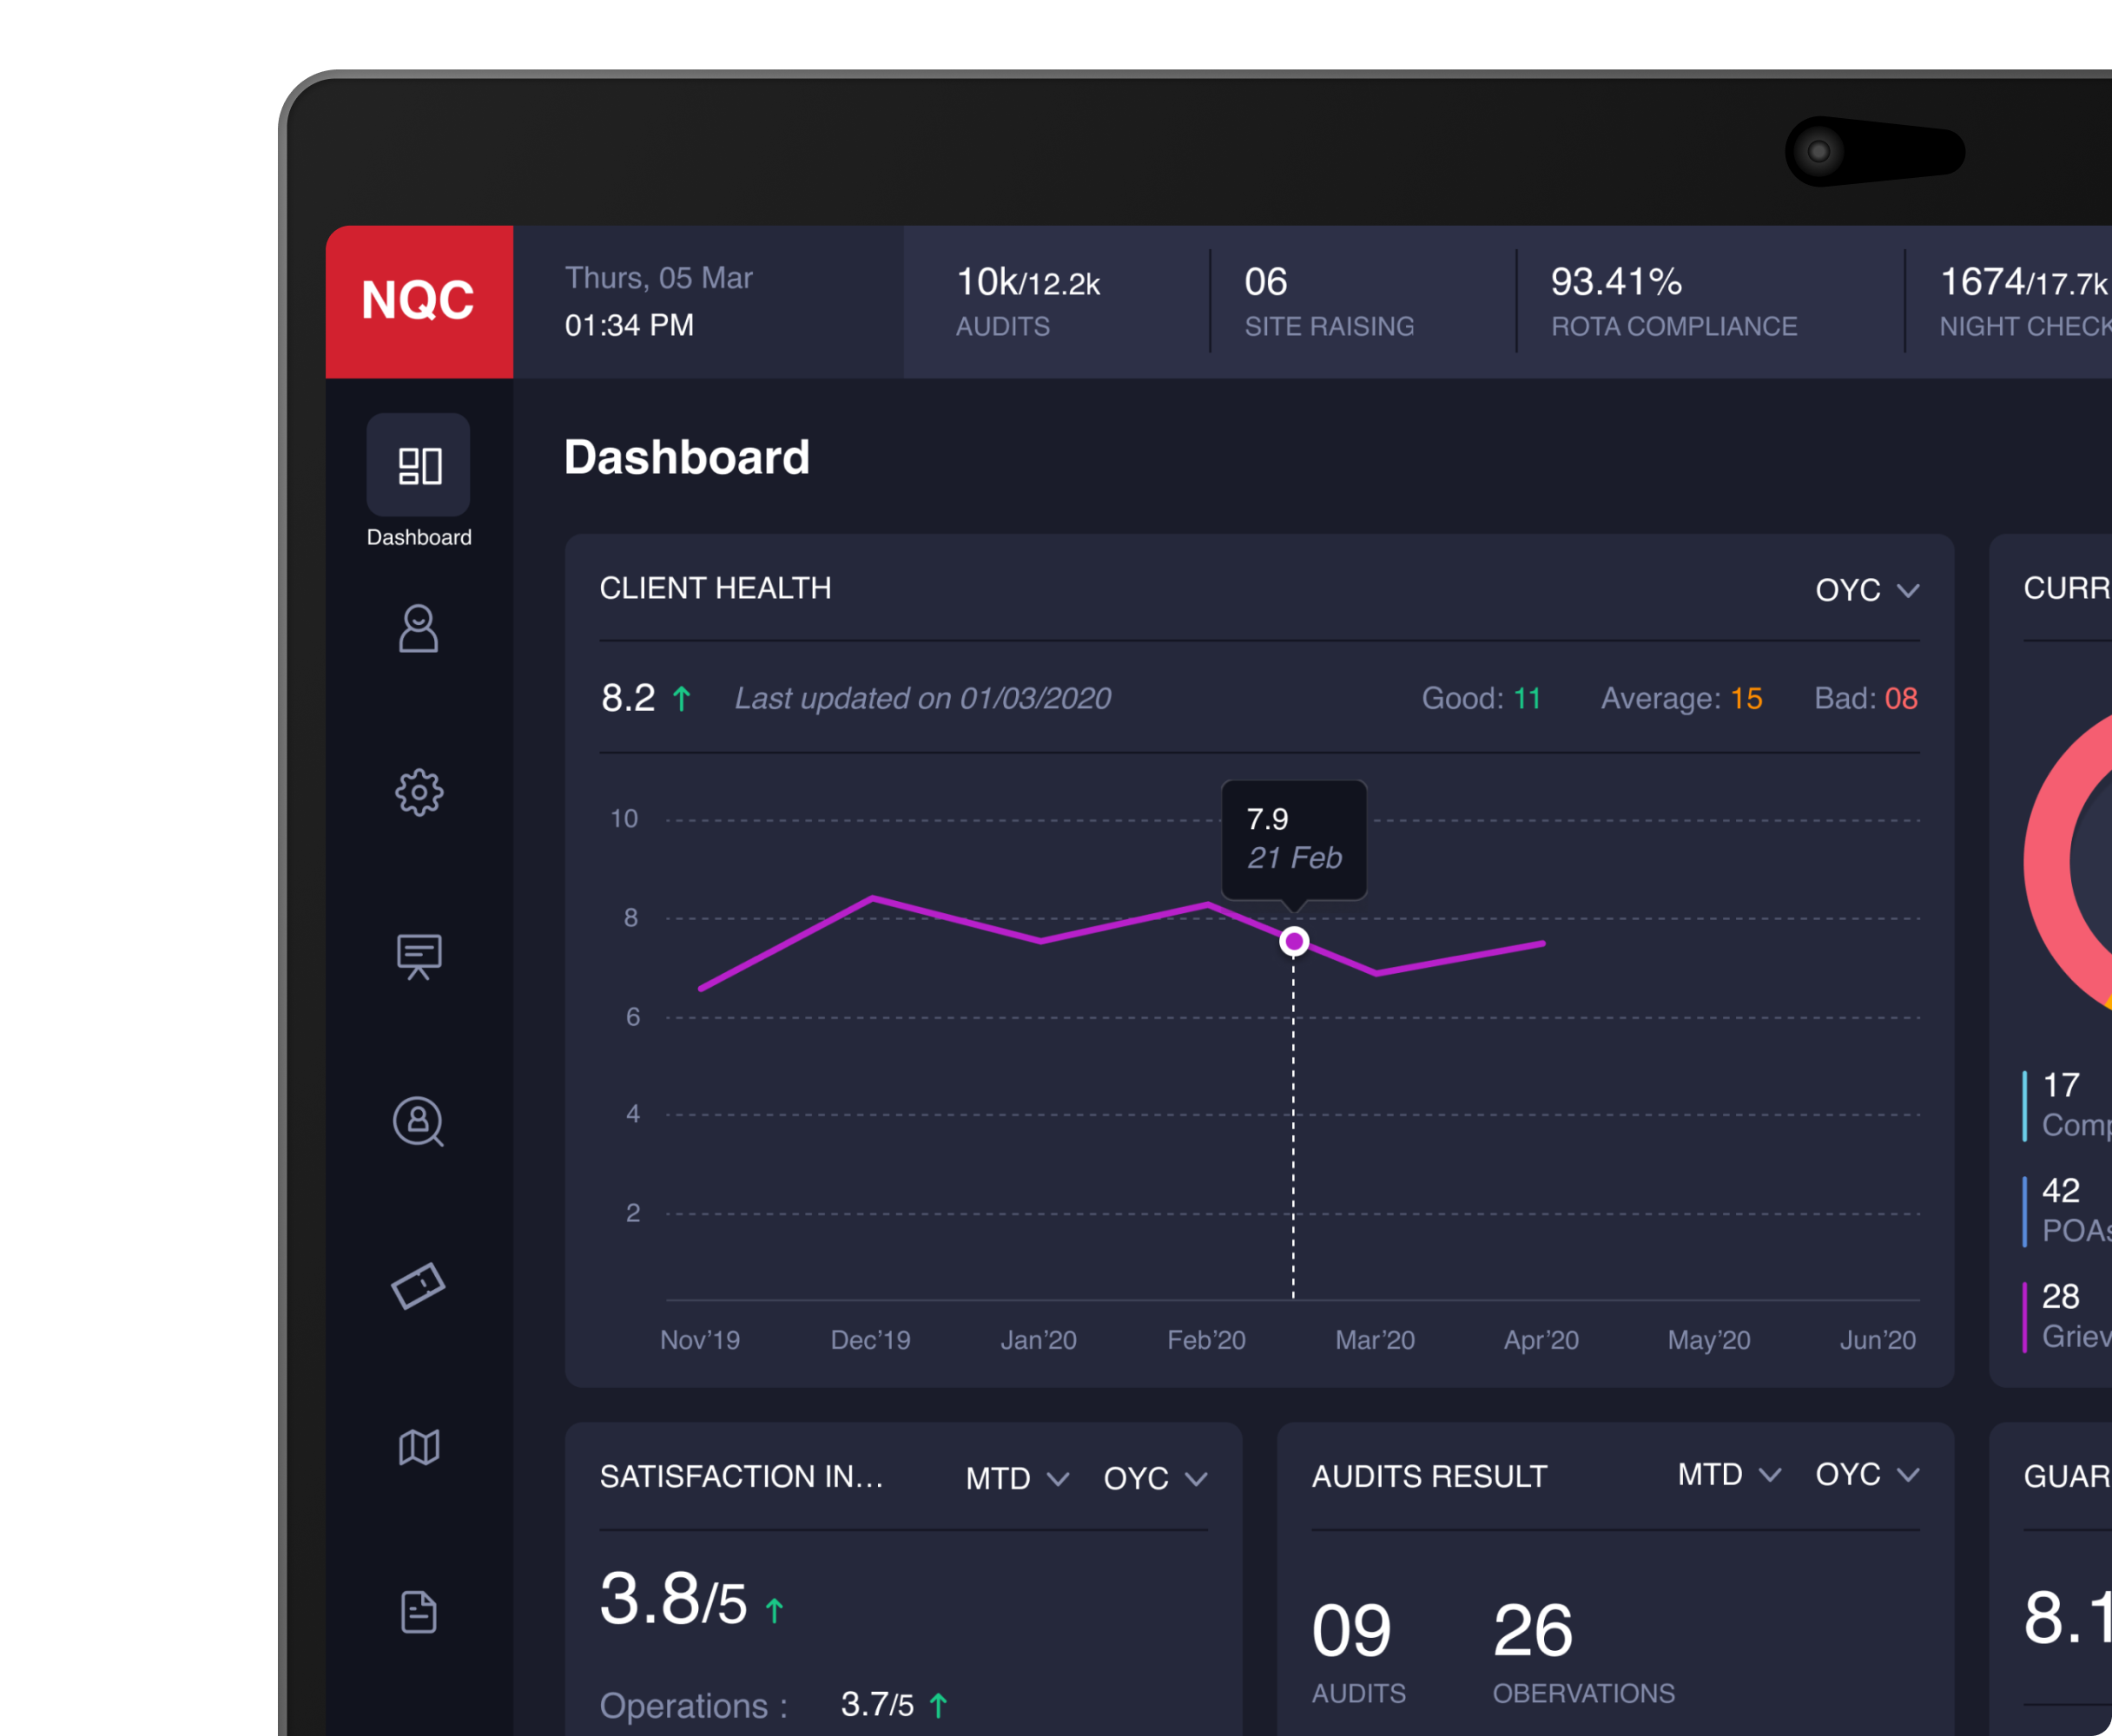Select the Site Raising stat tab
Viewport: 2112px width, 1736px height.
[x=1329, y=301]
